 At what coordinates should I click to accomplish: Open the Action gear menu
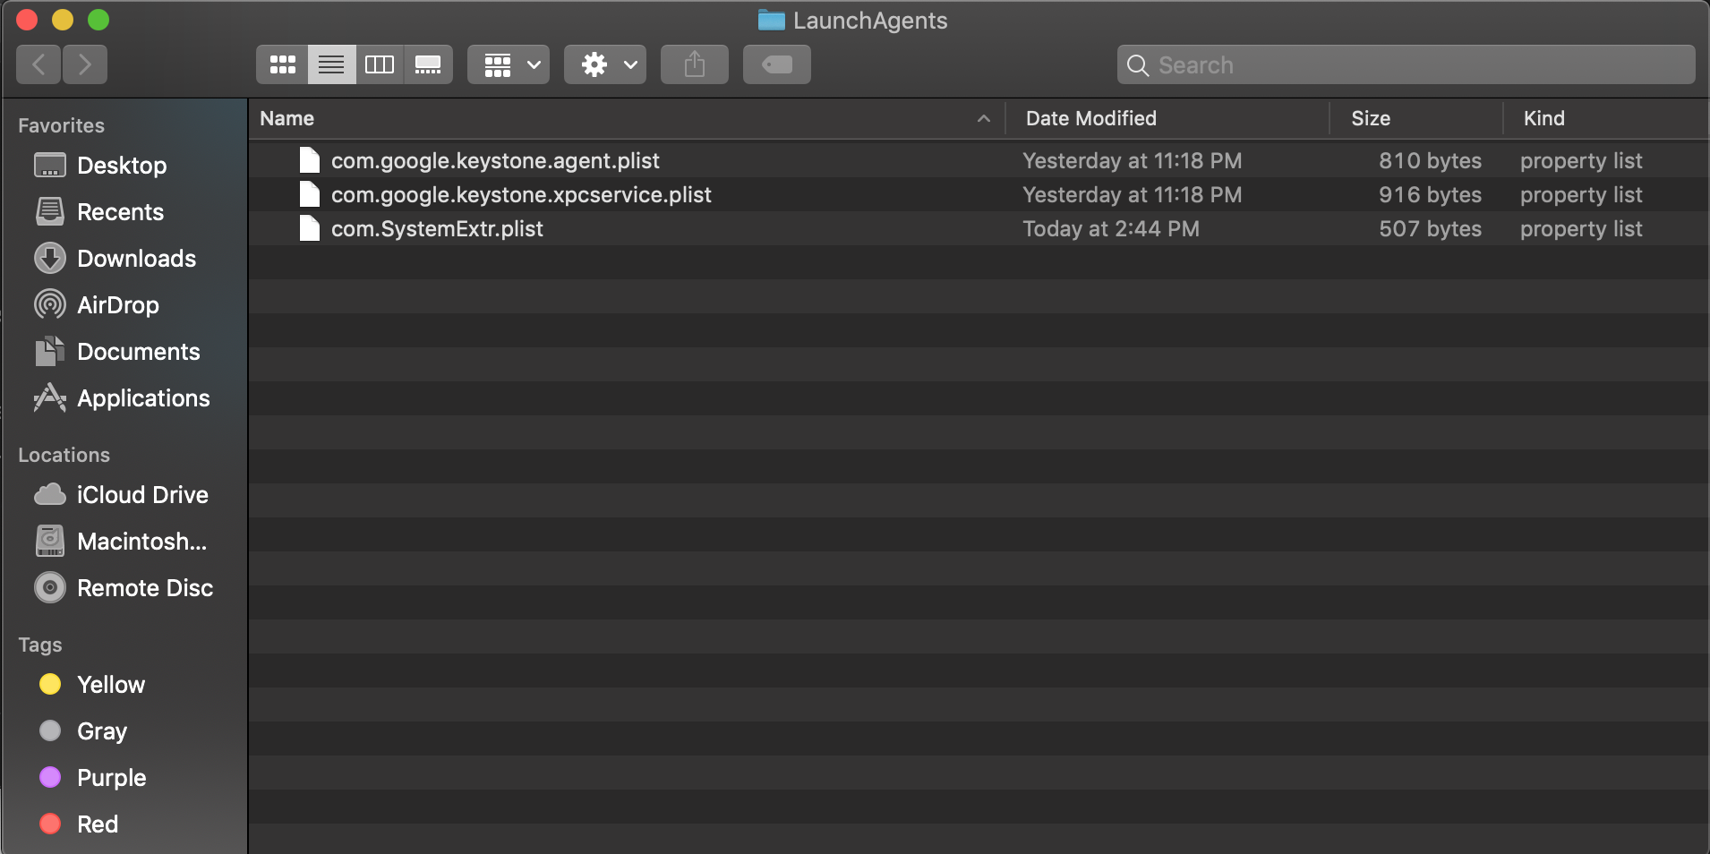click(x=605, y=64)
